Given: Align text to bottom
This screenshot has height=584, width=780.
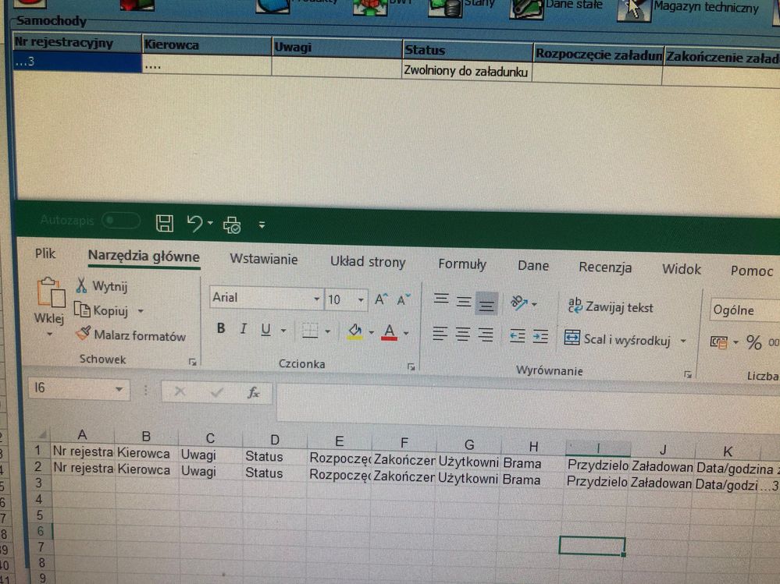Looking at the screenshot, I should pos(486,303).
